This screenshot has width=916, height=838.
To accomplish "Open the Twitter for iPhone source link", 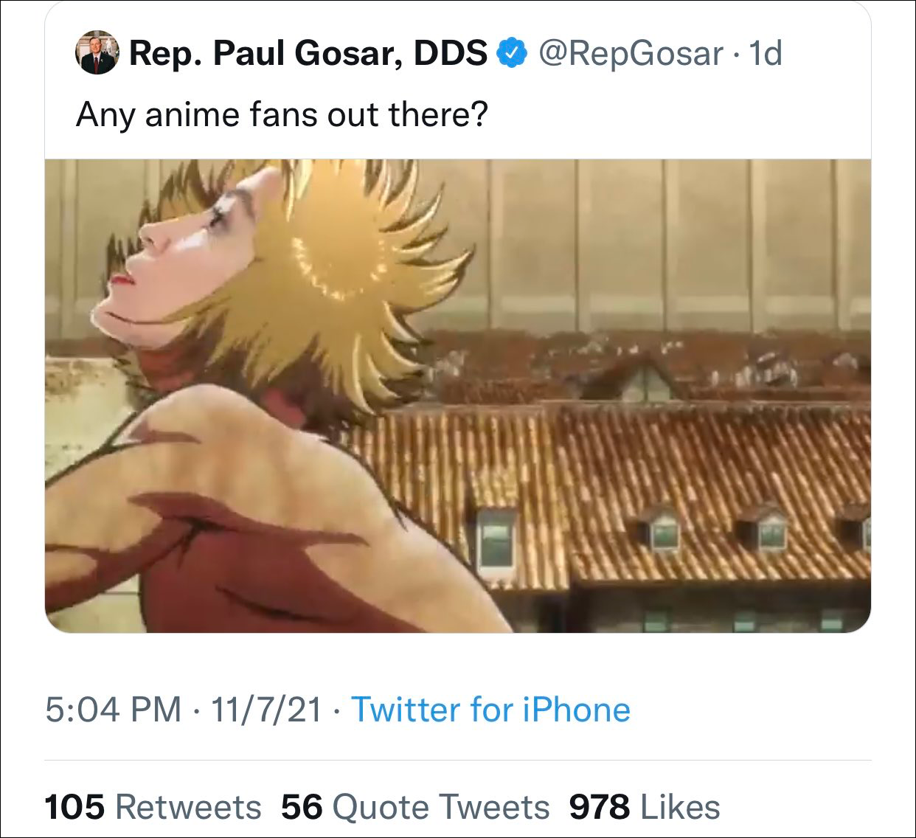I will 490,710.
